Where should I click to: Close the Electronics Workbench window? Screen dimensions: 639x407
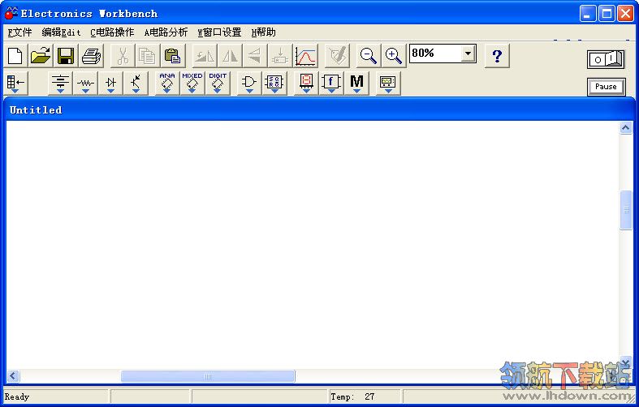coord(625,14)
